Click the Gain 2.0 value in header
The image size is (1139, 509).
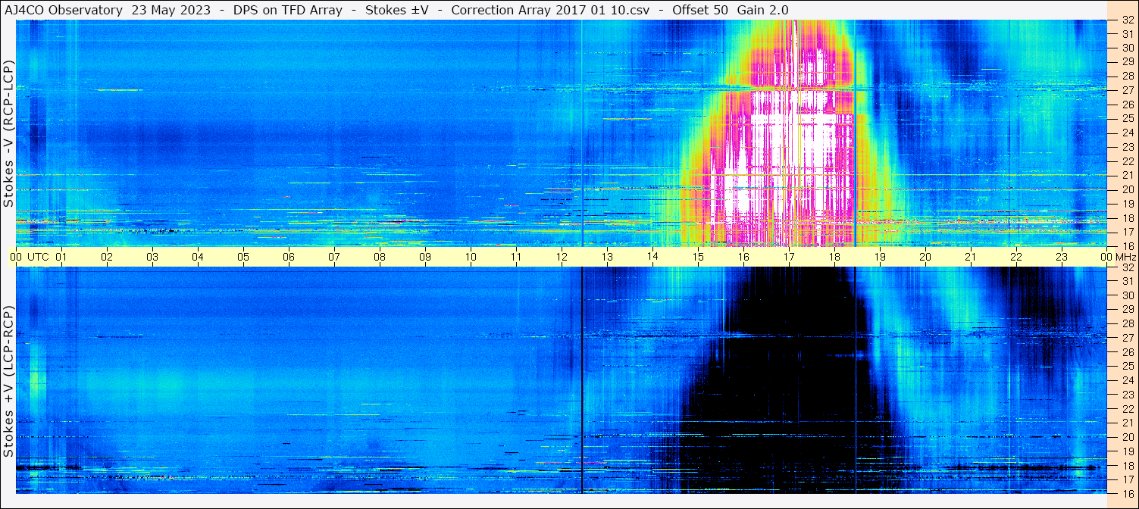pyautogui.click(x=762, y=9)
